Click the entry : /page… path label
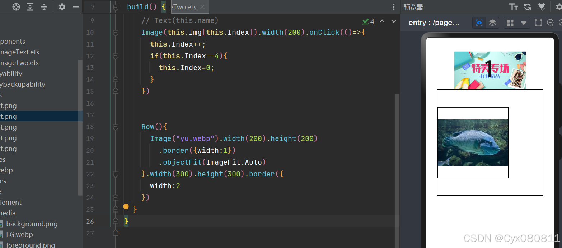This screenshot has height=248, width=562. coord(434,23)
